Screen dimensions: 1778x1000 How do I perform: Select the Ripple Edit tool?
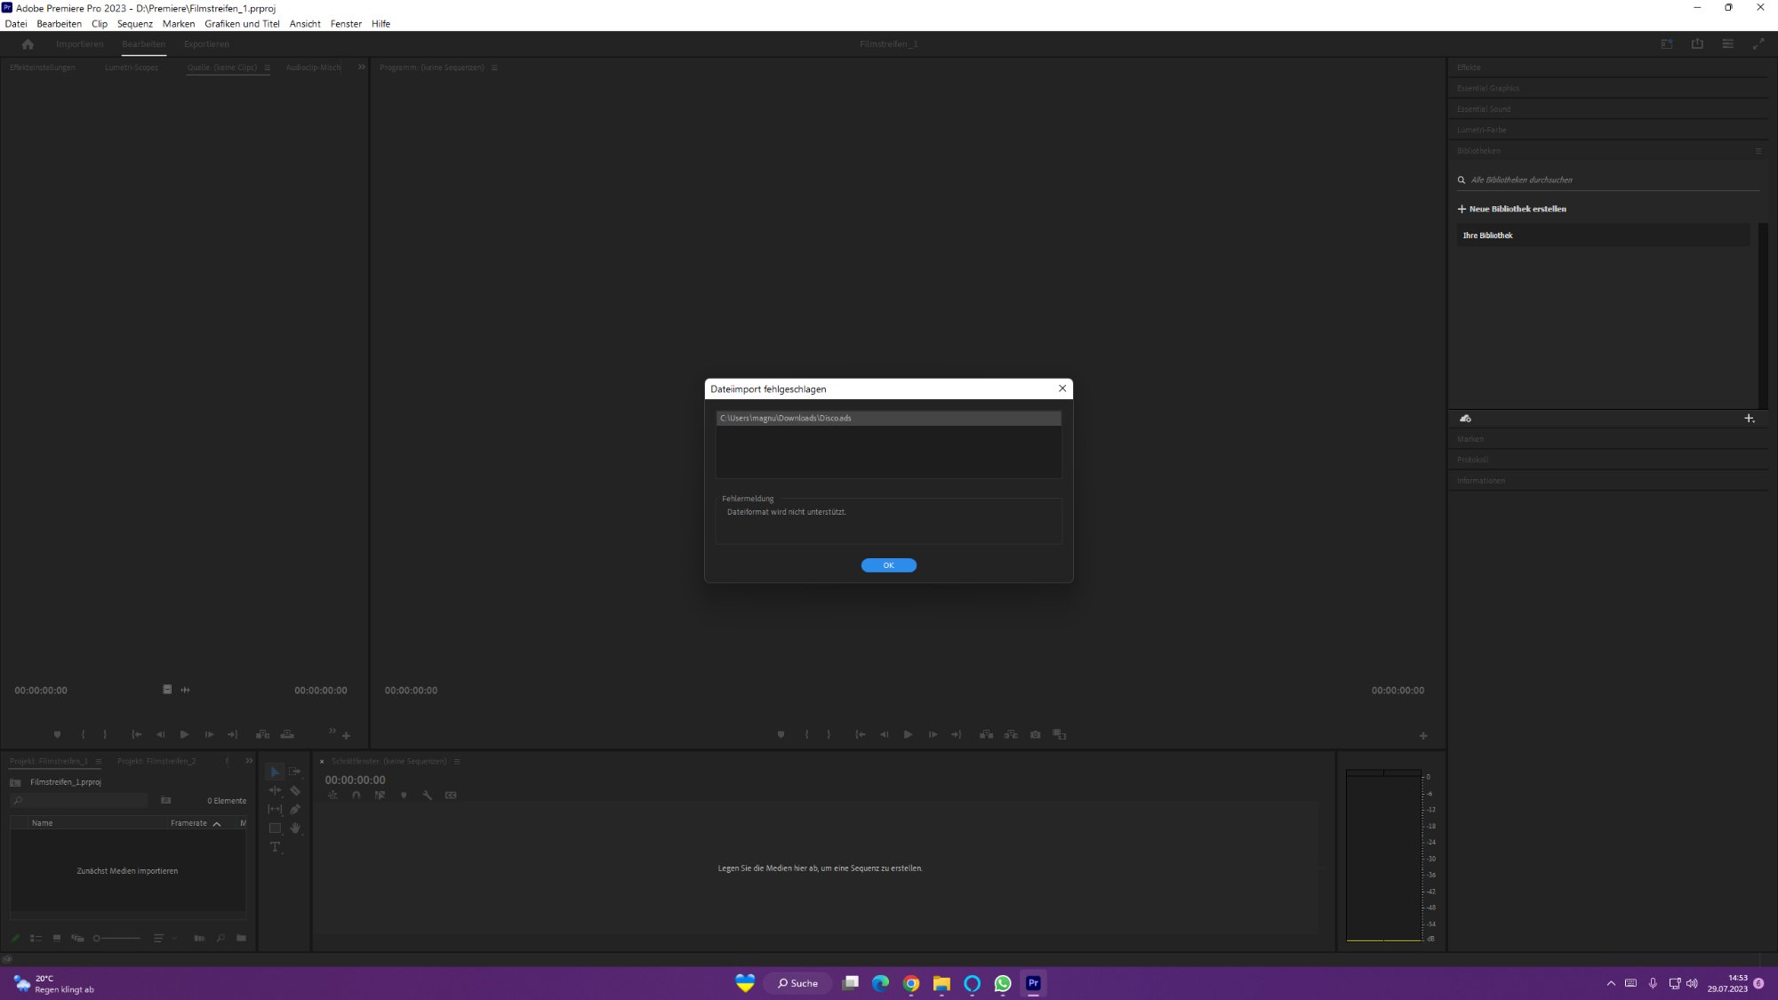pyautogui.click(x=275, y=790)
